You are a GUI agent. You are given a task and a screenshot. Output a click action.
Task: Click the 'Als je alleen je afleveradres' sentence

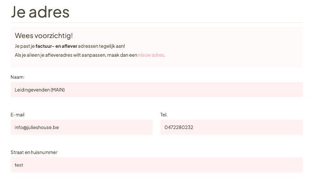90,55
